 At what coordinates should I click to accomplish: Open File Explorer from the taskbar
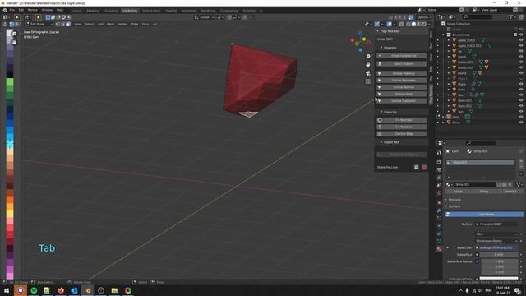click(114, 290)
